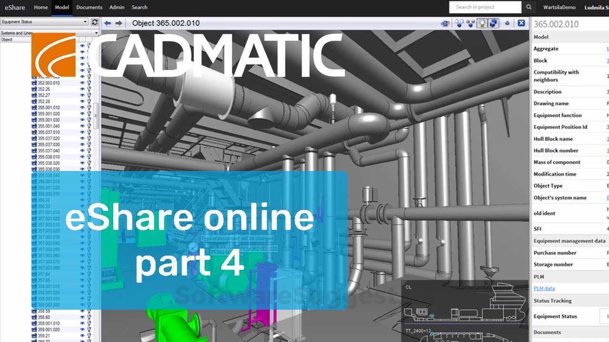Click the highlighted object 356.001.010 in the tree
Screen dimensions: 609x342
coord(47,181)
